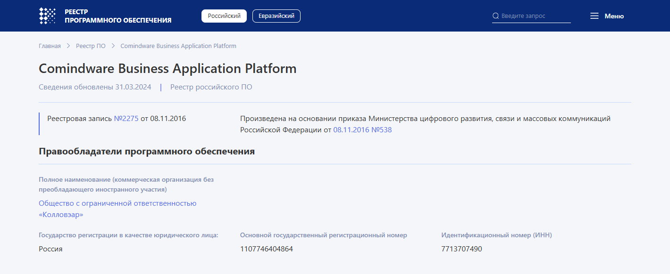Click the page title Comindware Business Application Platform
The image size is (670, 274).
pos(167,68)
